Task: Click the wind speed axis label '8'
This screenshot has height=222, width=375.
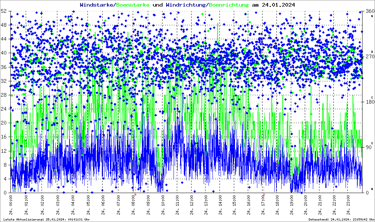Action: pos(5,165)
